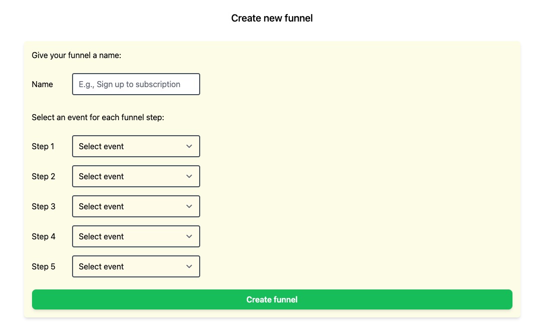Image resolution: width=546 pixels, height=326 pixels.
Task: Click the chevron on Step 2 selector
Action: tap(189, 176)
